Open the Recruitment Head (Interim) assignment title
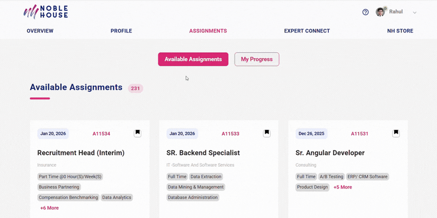This screenshot has height=218, width=437. [81, 153]
